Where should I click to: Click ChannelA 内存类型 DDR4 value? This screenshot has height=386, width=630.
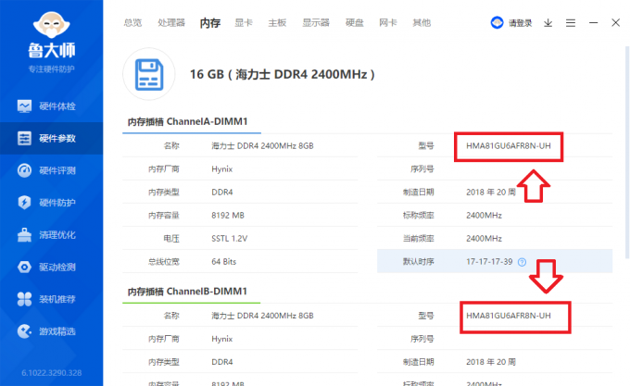click(x=222, y=193)
